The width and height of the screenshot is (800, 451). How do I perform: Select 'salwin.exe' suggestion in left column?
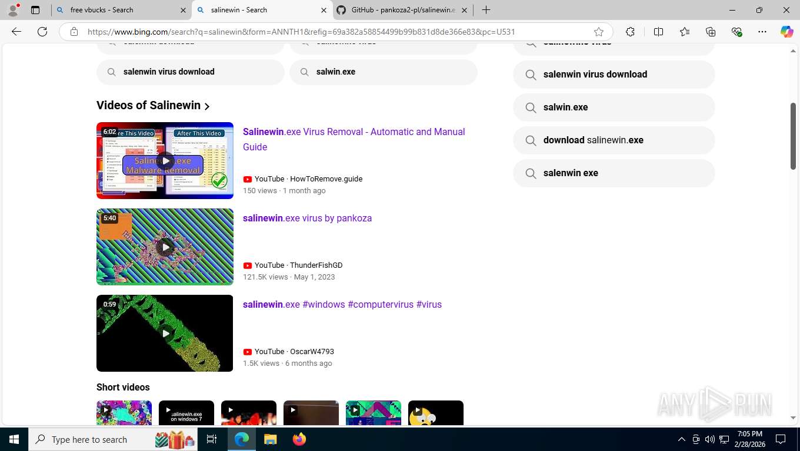[384, 72]
